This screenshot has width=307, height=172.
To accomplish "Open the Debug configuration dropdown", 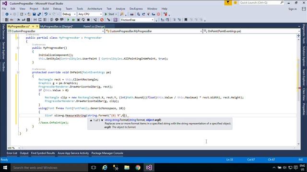I will coord(69,14).
